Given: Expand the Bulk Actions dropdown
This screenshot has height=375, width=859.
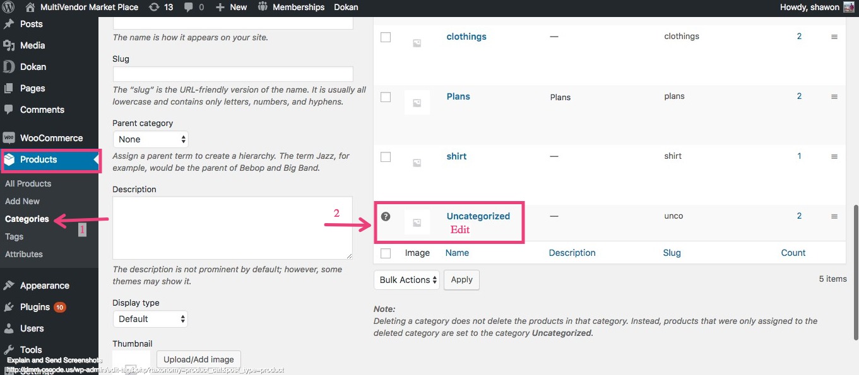Looking at the screenshot, I should tap(407, 280).
